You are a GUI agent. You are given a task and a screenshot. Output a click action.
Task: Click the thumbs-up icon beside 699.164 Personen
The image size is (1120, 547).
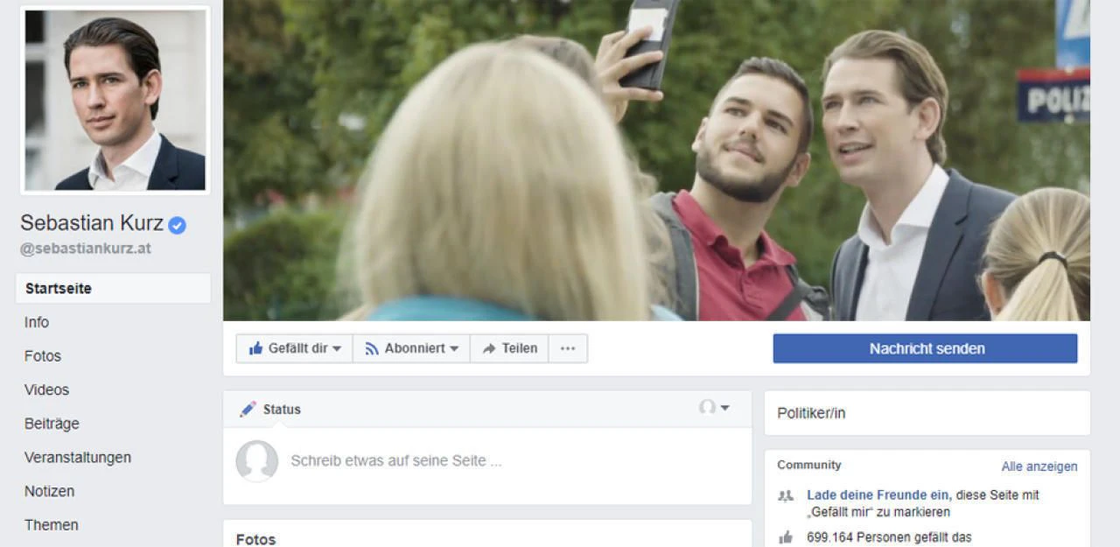tap(786, 537)
